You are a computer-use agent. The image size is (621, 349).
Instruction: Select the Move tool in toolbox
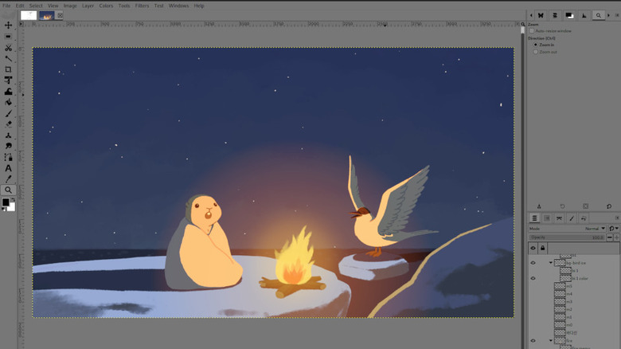click(8, 25)
